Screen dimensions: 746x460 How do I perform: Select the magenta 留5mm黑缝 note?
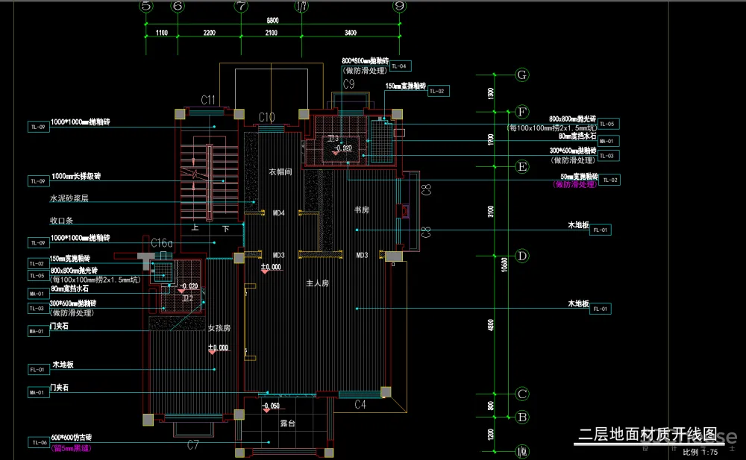pyautogui.click(x=71, y=448)
